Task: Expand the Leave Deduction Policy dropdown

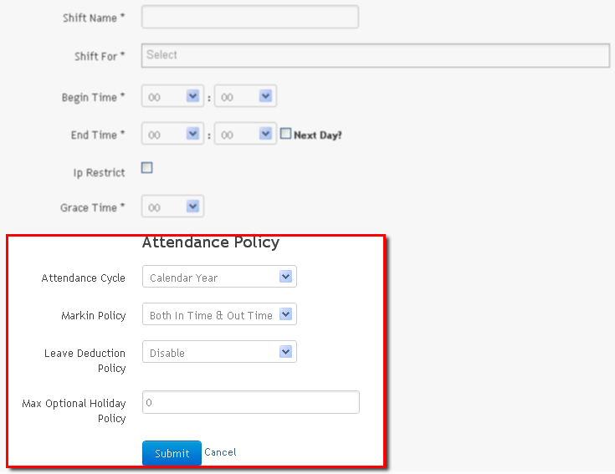Action: [x=219, y=352]
